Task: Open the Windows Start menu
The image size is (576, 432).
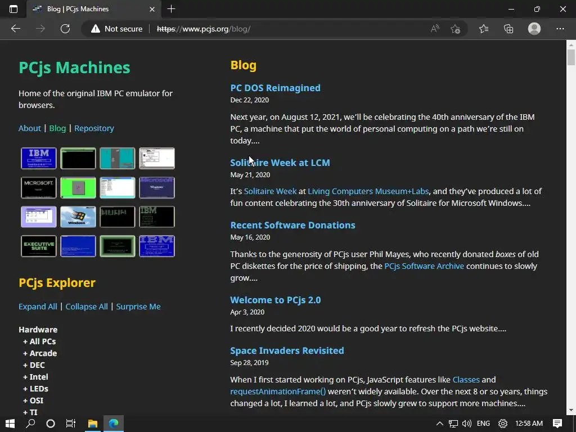Action: pos(10,424)
